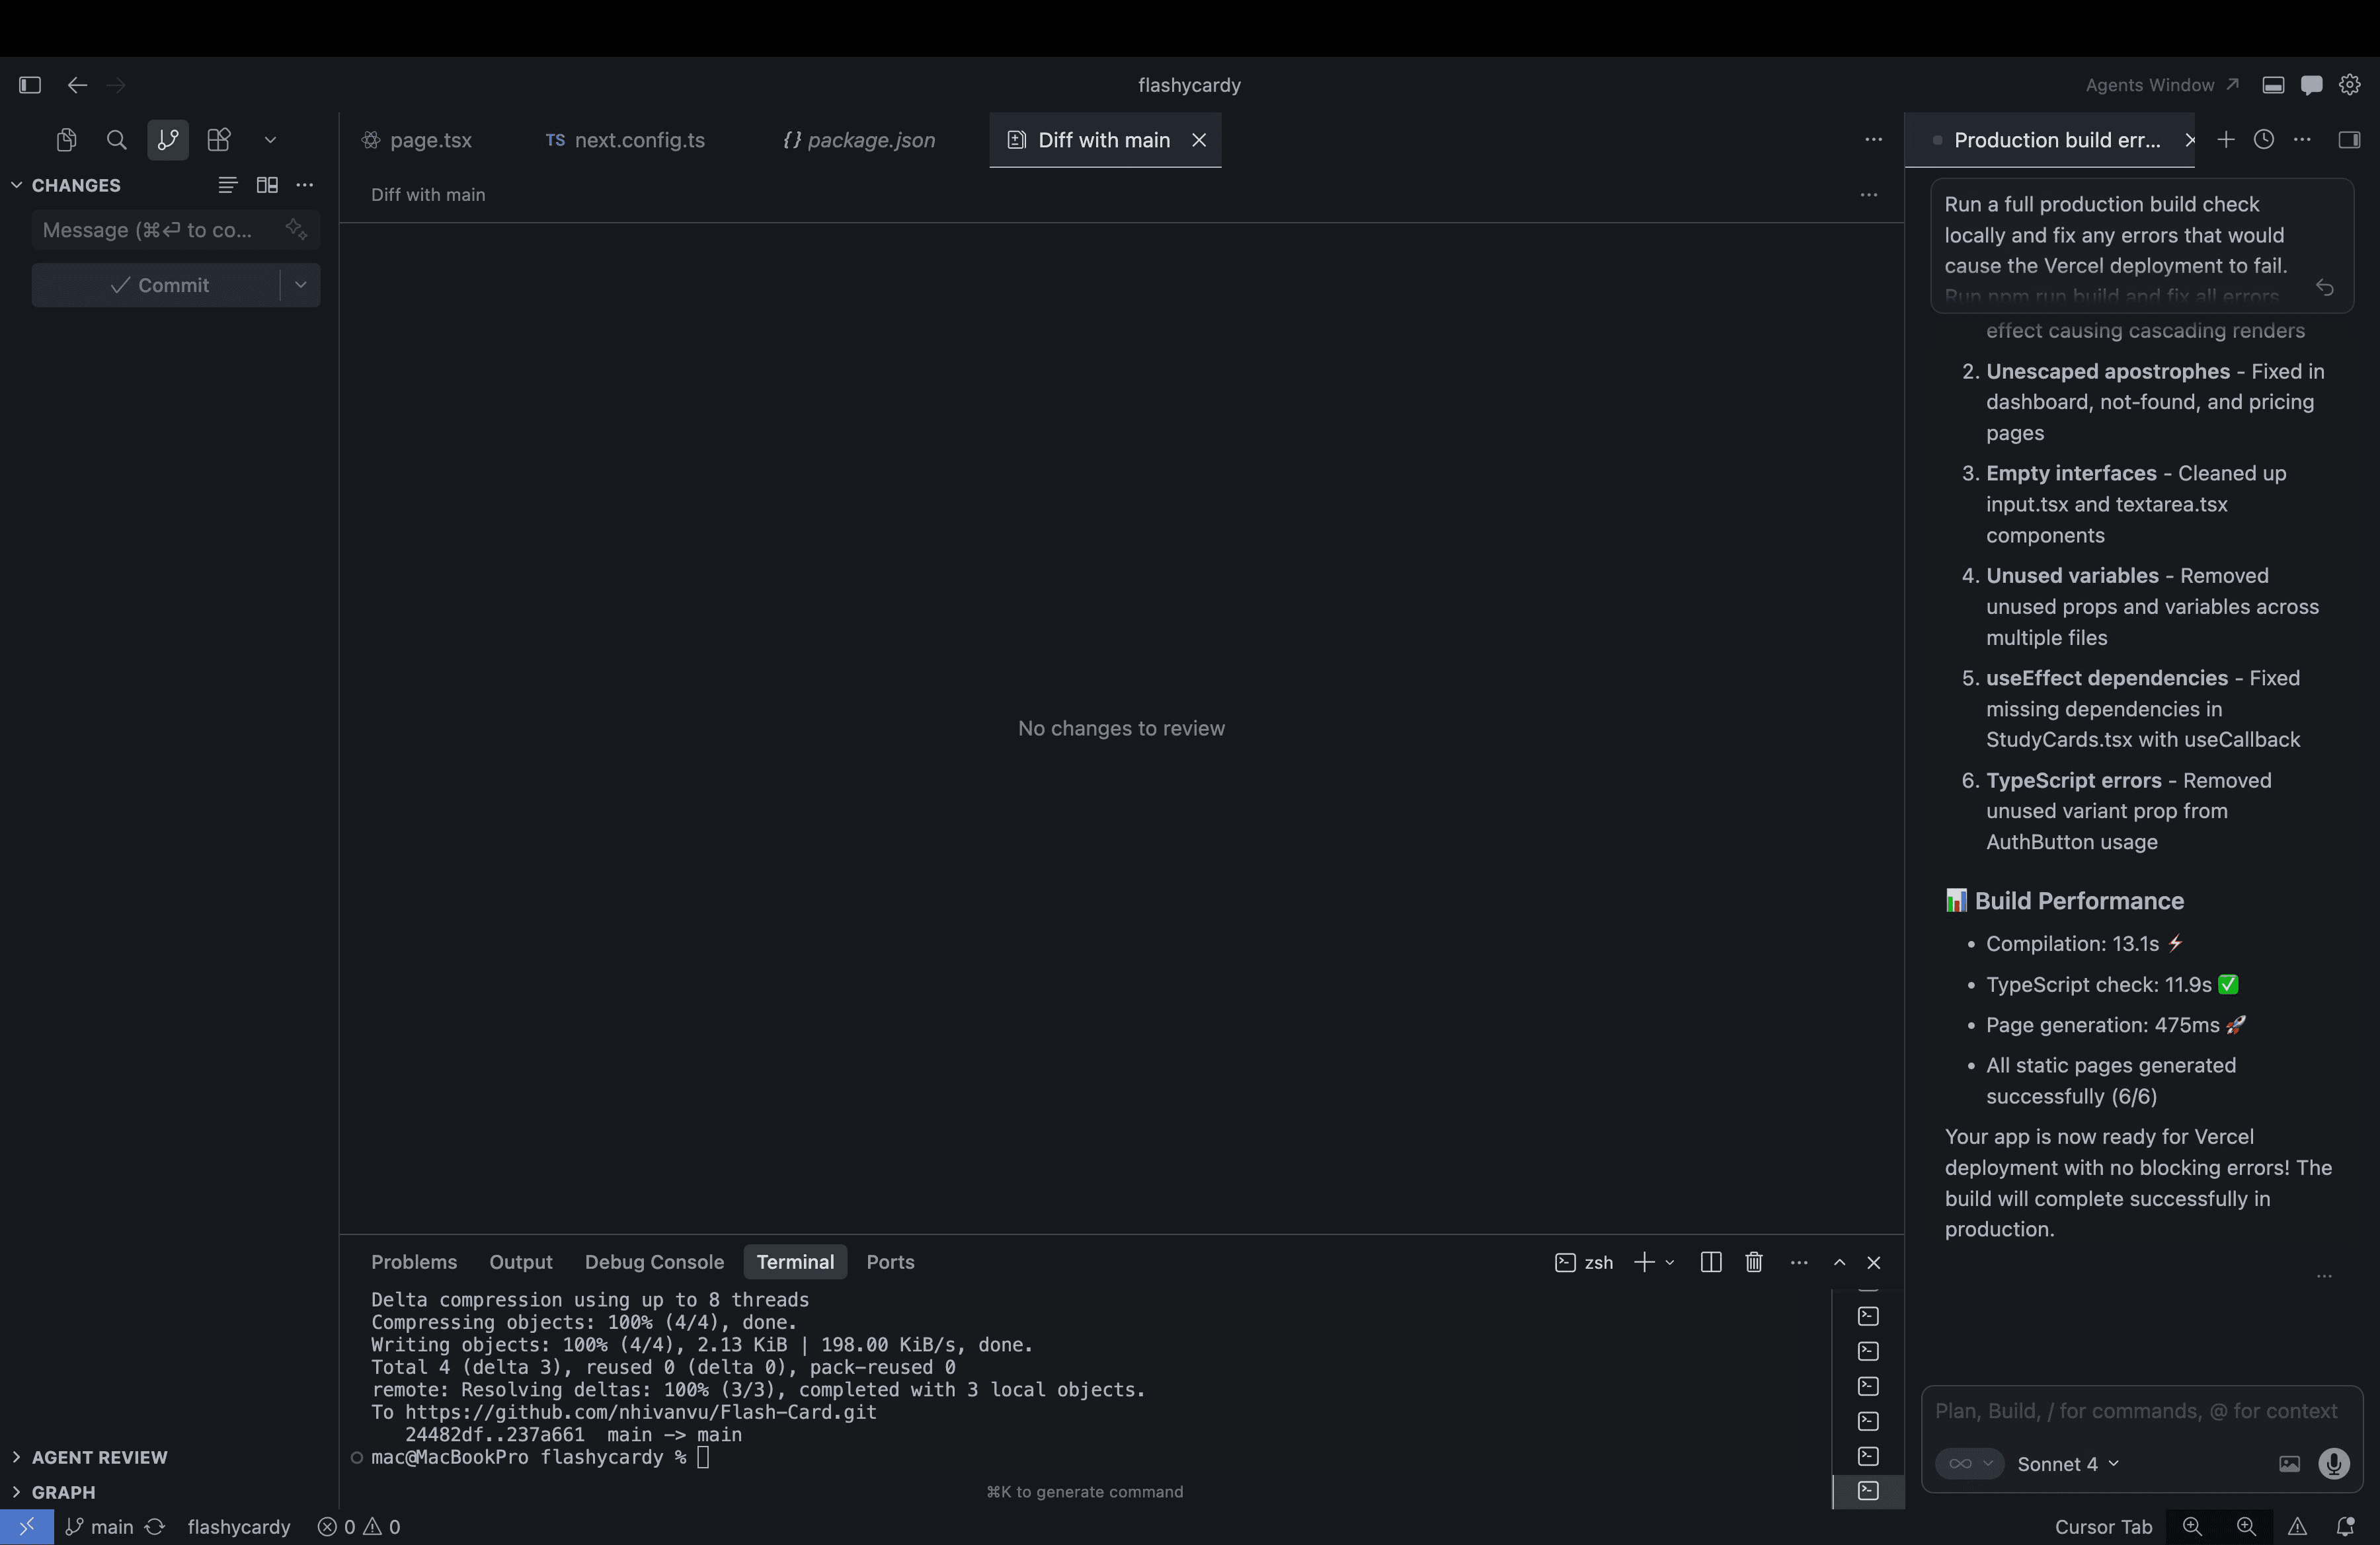Open the Commit options dropdown arrow
The image size is (2380, 1545).
pyautogui.click(x=300, y=286)
